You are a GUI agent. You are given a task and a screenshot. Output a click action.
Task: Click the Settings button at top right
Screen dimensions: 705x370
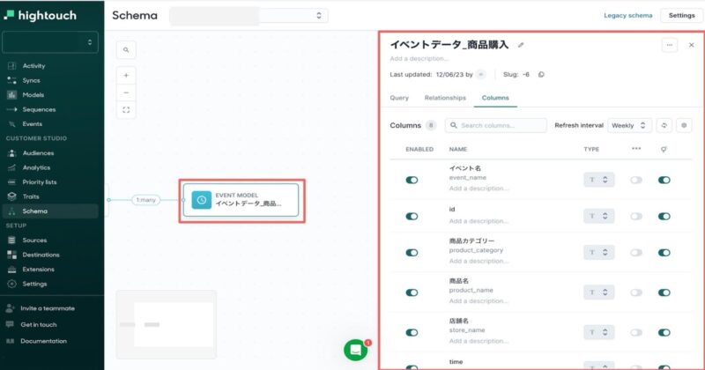(681, 15)
